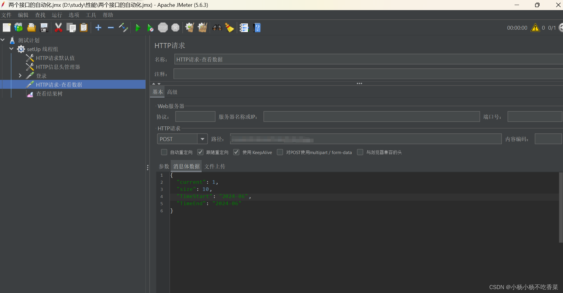Click the 内容编码 input field
The image size is (563, 293).
548,139
